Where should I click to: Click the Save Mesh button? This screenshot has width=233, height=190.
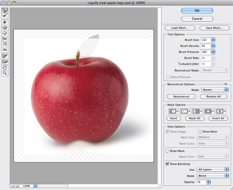(214, 28)
